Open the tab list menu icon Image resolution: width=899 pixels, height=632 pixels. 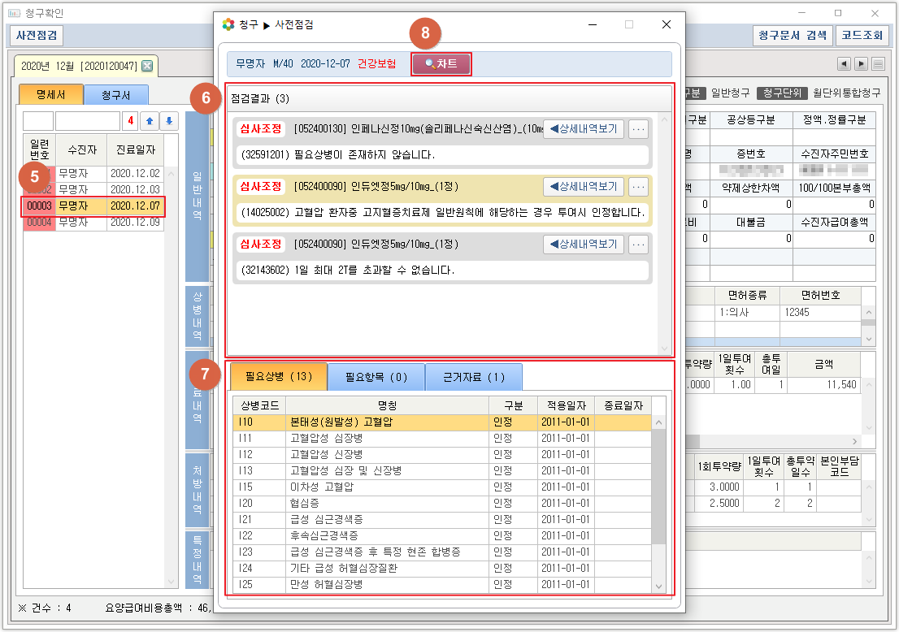pyautogui.click(x=879, y=64)
